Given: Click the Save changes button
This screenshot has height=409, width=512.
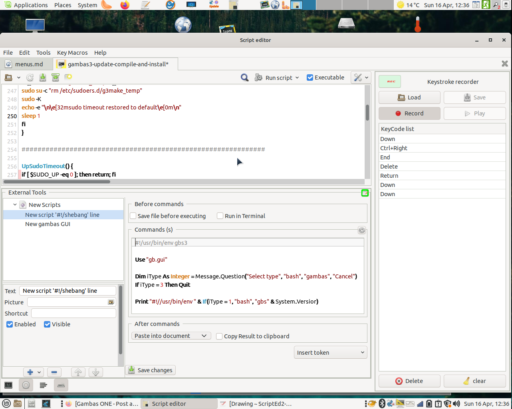Looking at the screenshot, I should 151,370.
